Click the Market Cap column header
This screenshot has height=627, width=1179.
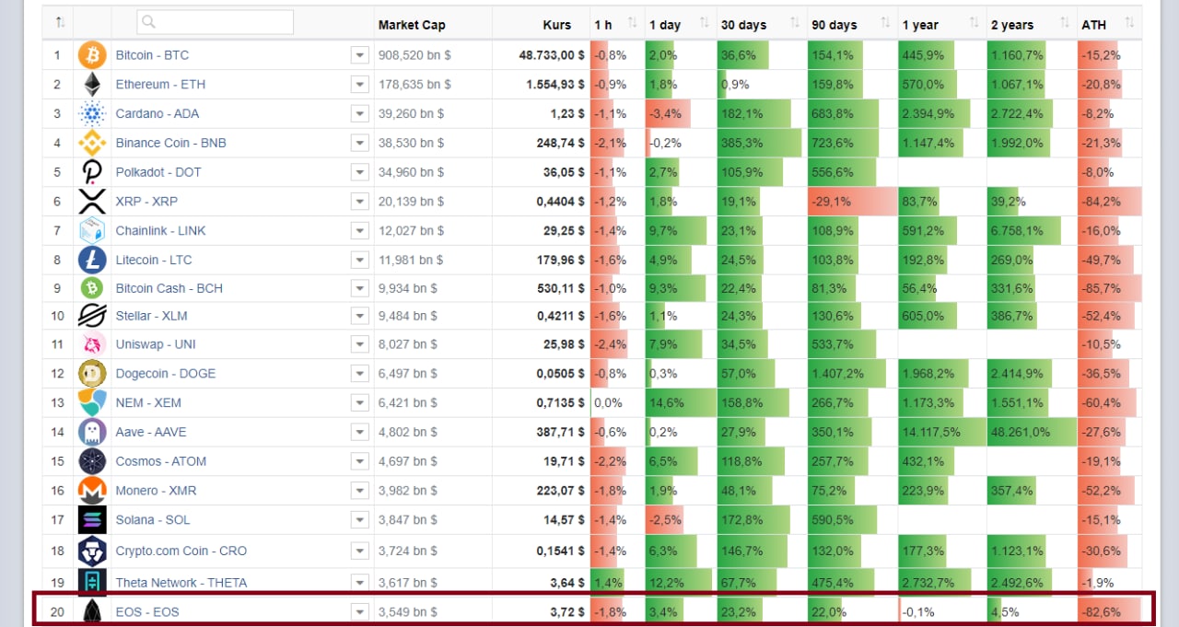click(412, 25)
